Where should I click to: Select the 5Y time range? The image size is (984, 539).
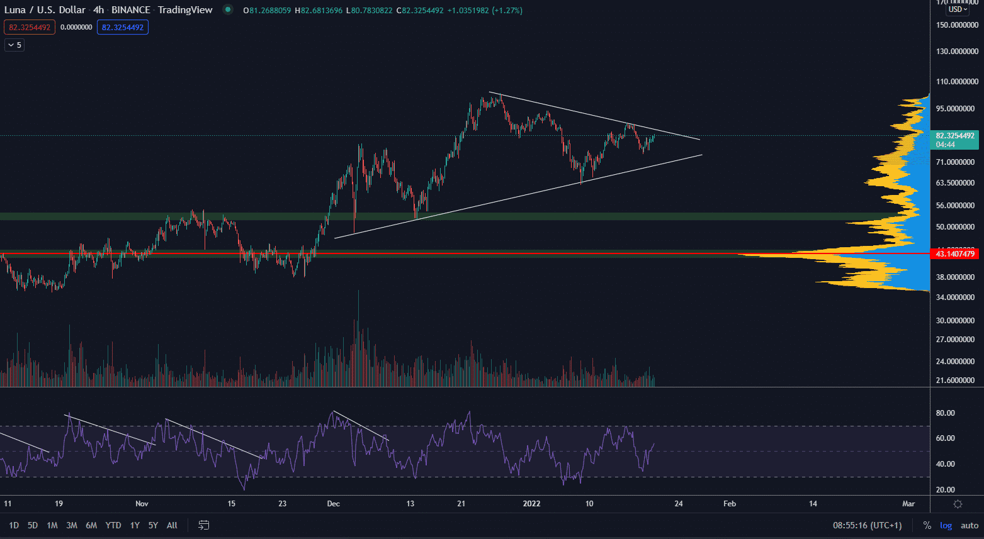pos(153,525)
